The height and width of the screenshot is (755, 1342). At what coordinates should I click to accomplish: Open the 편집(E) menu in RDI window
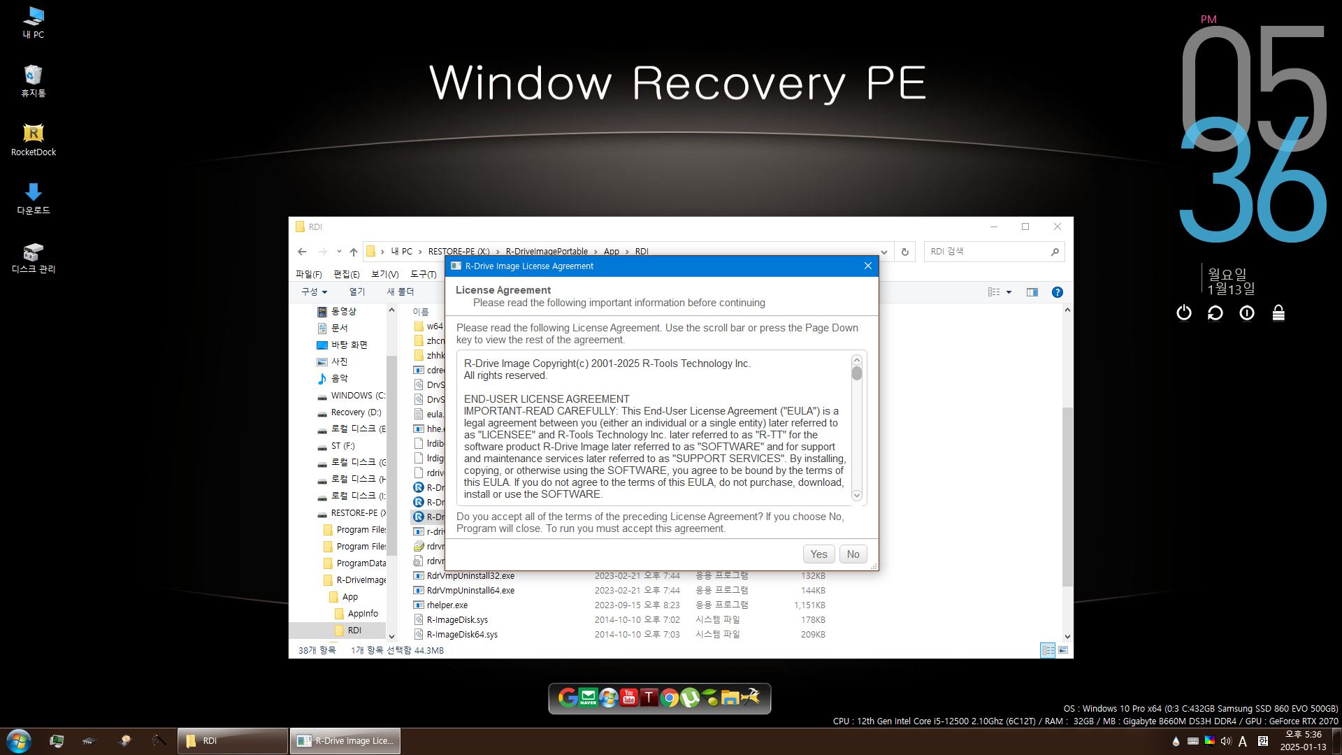point(346,274)
